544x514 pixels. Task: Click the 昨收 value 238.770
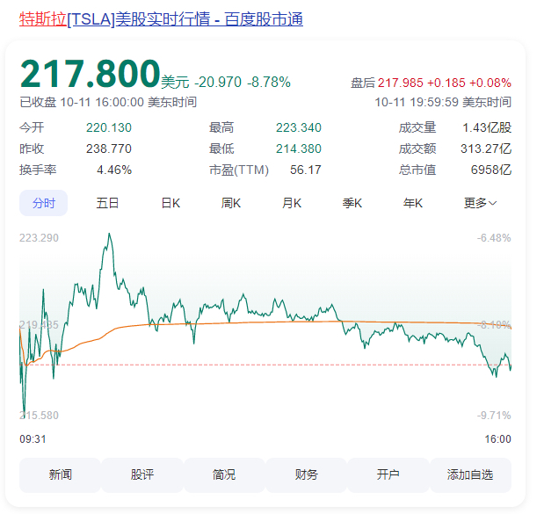[109, 148]
